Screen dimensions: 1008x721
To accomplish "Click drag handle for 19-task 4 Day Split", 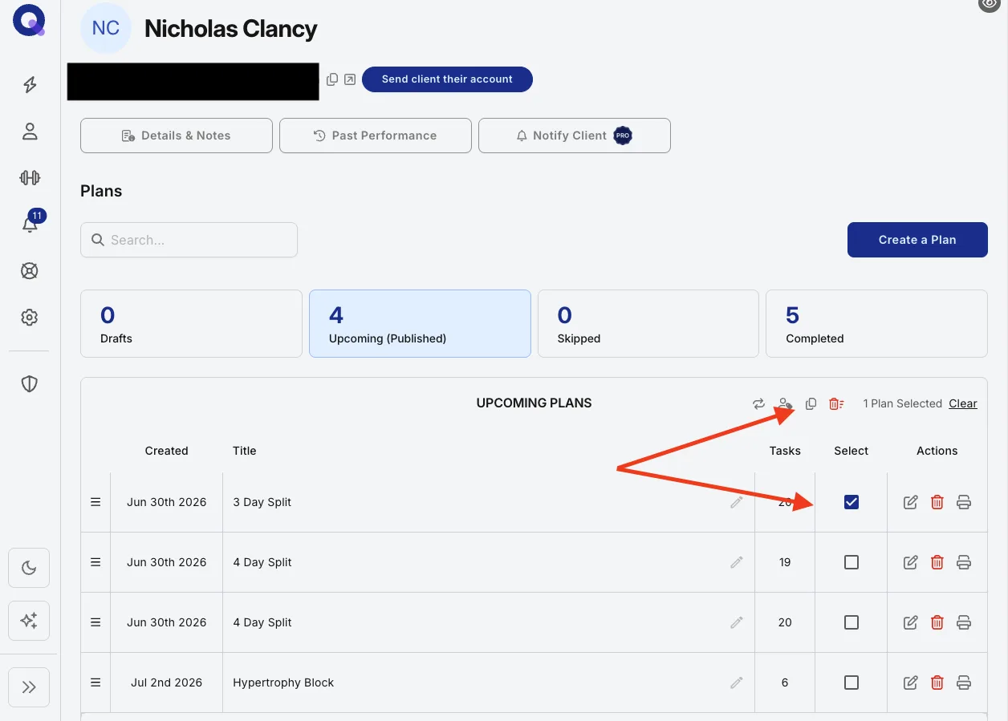I will pyautogui.click(x=96, y=562).
